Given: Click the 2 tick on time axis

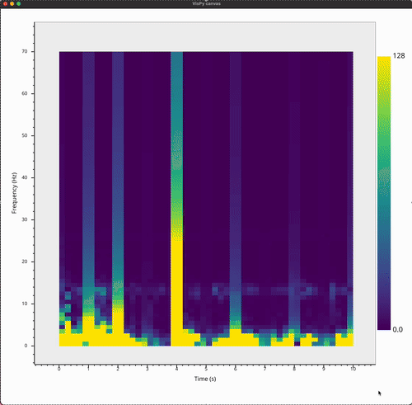Looking at the screenshot, I should coord(118,369).
